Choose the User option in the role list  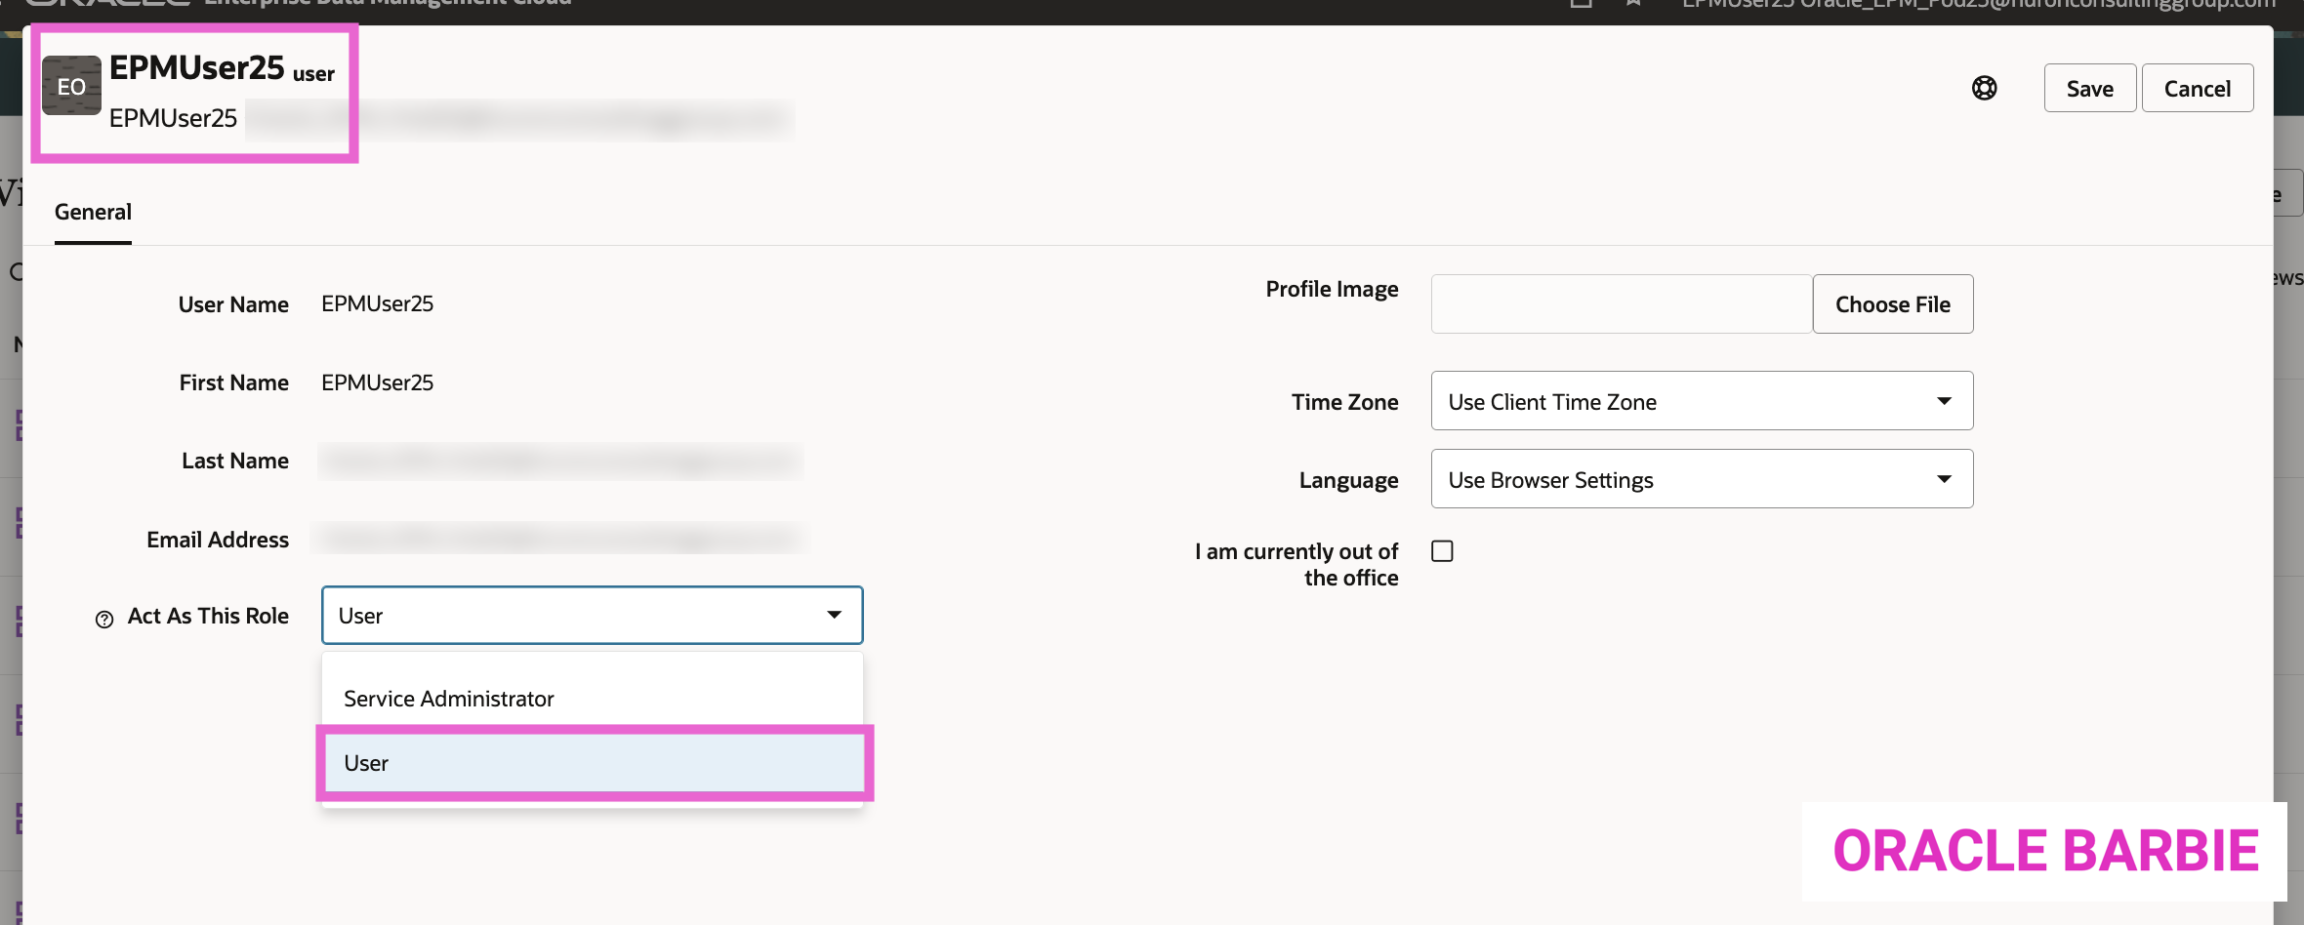click(594, 763)
